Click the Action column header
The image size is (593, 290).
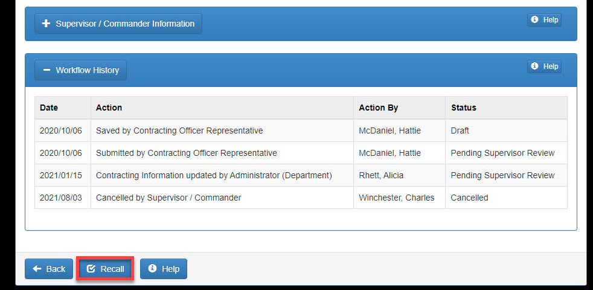109,108
